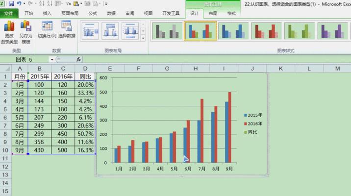Image resolution: width=351 pixels, height=196 pixels.
Task: Move down one row in chart layouts gallery
Action: click(143, 31)
